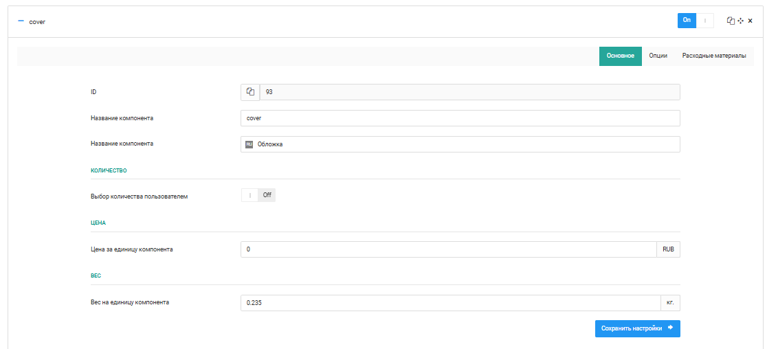
Task: Click the RU language badge icon
Action: (249, 144)
